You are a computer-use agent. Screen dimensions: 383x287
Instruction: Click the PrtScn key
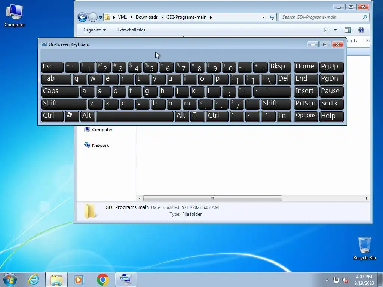point(306,104)
